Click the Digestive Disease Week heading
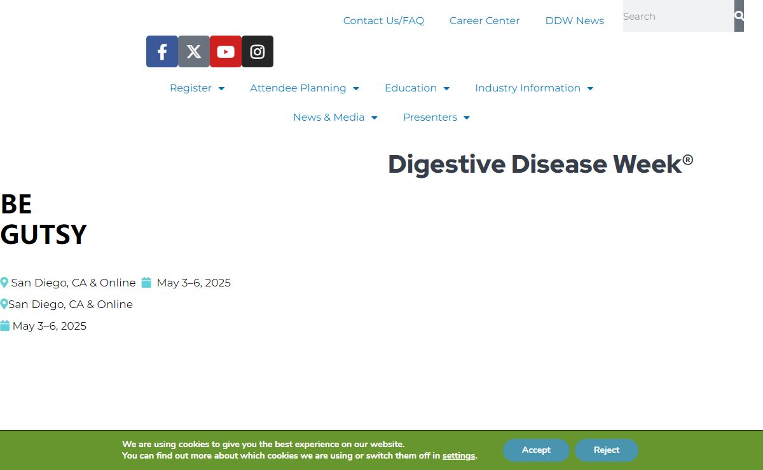 click(540, 164)
